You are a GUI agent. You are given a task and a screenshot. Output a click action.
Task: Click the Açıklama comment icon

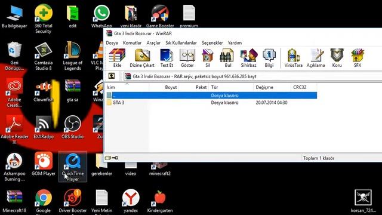tap(316, 58)
